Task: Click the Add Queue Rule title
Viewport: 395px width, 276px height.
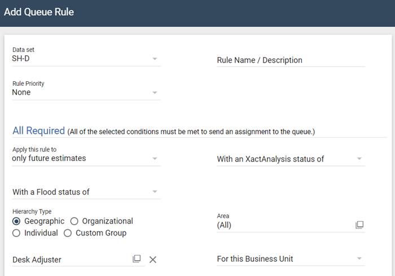Action: 39,12
